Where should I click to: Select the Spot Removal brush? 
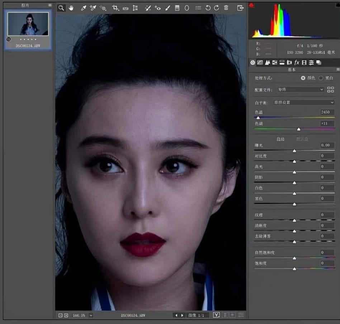click(x=148, y=8)
